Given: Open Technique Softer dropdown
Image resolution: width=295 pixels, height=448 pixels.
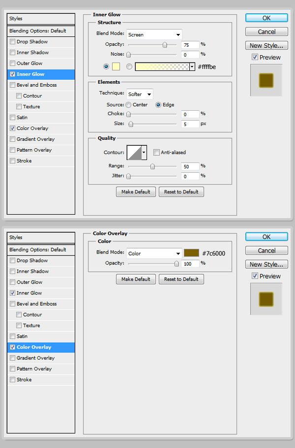Looking at the screenshot, I should click(140, 95).
